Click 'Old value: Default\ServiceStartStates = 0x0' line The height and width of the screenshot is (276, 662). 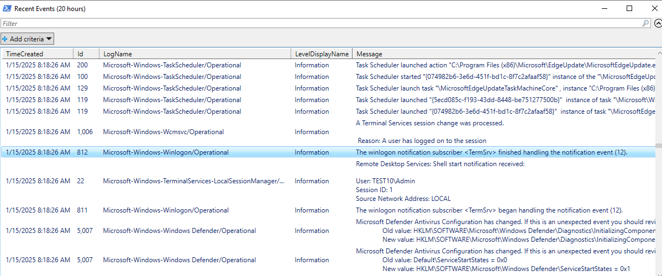click(445, 260)
